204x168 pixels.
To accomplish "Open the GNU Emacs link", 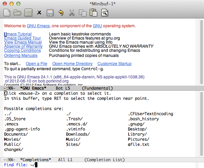I will click(x=38, y=26).
